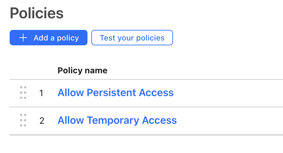Screen dimensions: 283x153
Task: Click the six-dot grip icon in row 1
Action: (x=23, y=93)
